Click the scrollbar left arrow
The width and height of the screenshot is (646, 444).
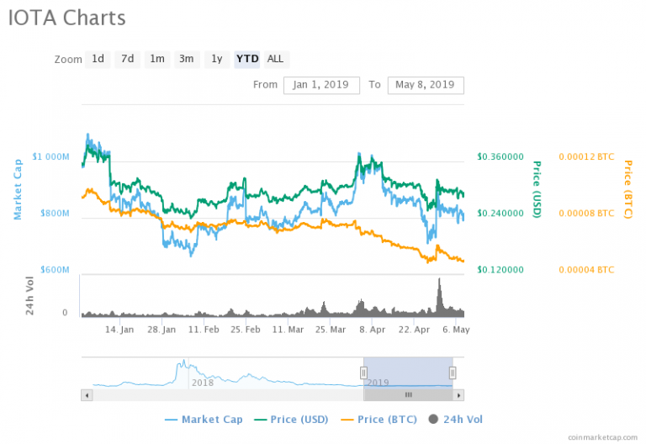pos(87,394)
